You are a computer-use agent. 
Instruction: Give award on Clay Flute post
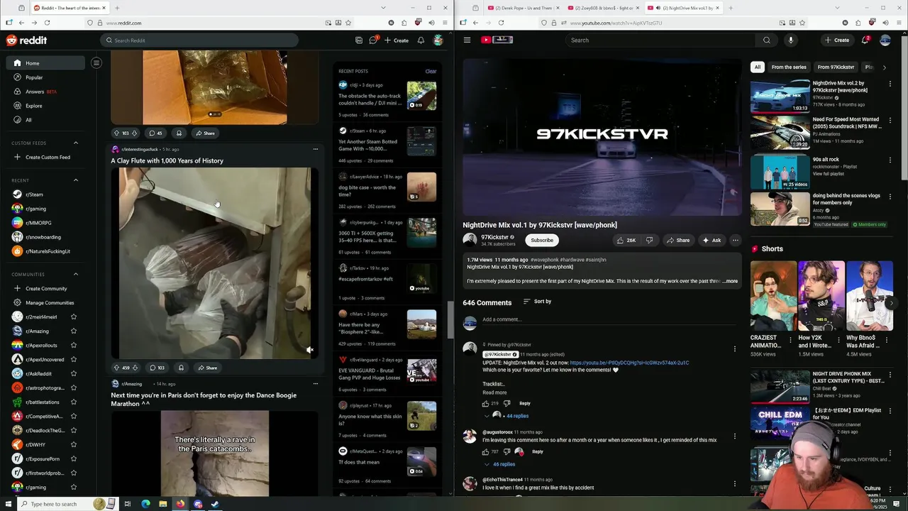click(181, 368)
